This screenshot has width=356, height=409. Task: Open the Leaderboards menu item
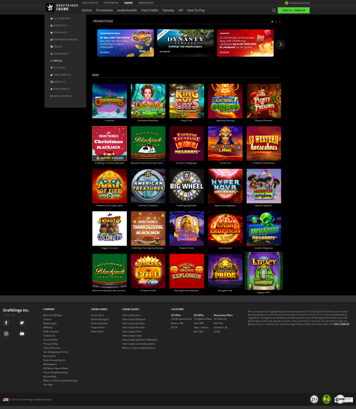pyautogui.click(x=127, y=11)
